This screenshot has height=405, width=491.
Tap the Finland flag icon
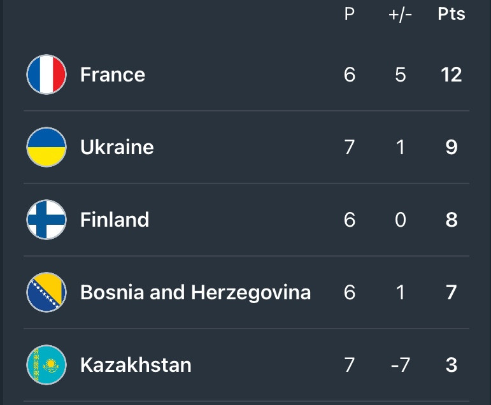tap(46, 220)
